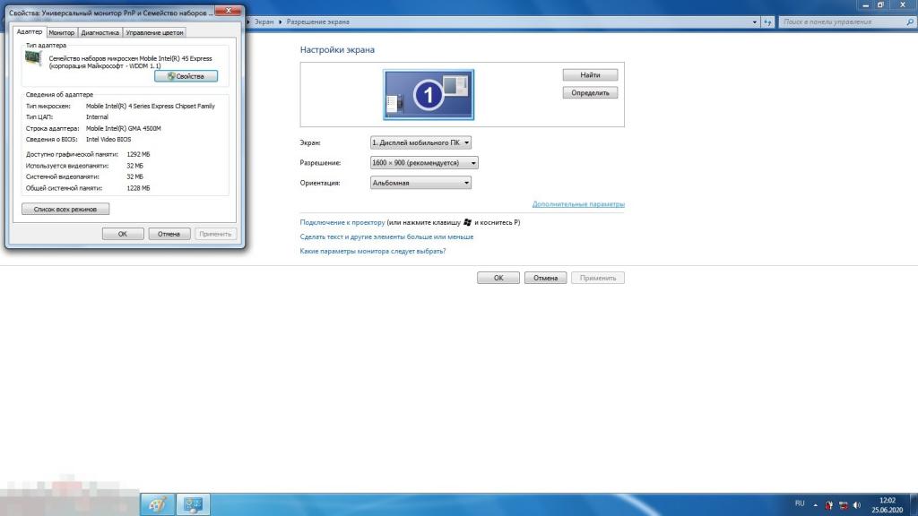Open the control panel display taskbar icon

(x=194, y=504)
